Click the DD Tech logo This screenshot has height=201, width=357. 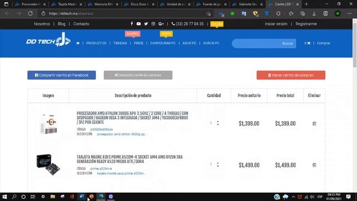click(49, 40)
